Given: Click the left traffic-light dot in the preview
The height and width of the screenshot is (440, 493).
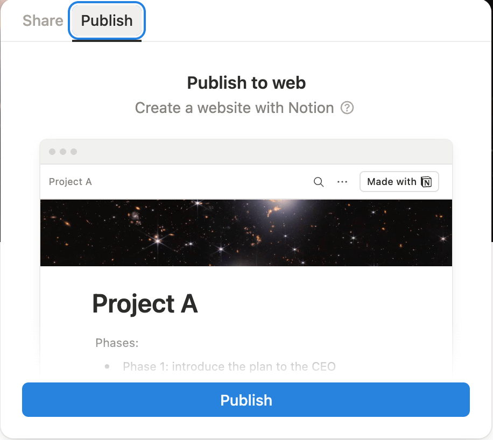Looking at the screenshot, I should pyautogui.click(x=51, y=152).
